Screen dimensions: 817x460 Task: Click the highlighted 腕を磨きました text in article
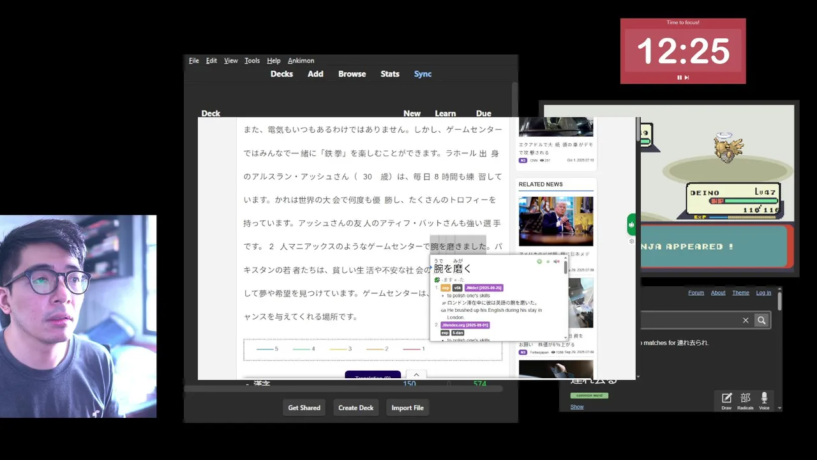[x=459, y=247]
